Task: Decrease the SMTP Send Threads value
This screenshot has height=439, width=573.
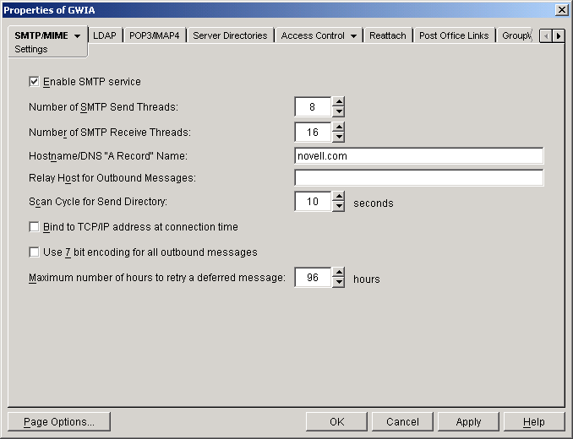Action: pos(339,111)
